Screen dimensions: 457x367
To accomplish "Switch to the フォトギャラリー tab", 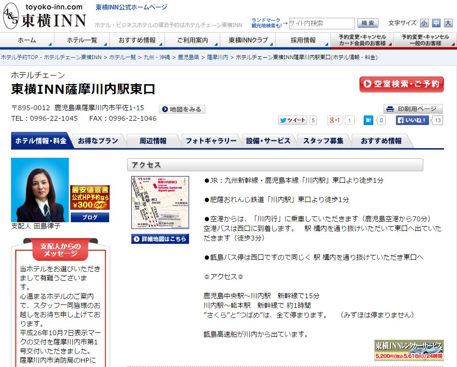I will coord(211,141).
